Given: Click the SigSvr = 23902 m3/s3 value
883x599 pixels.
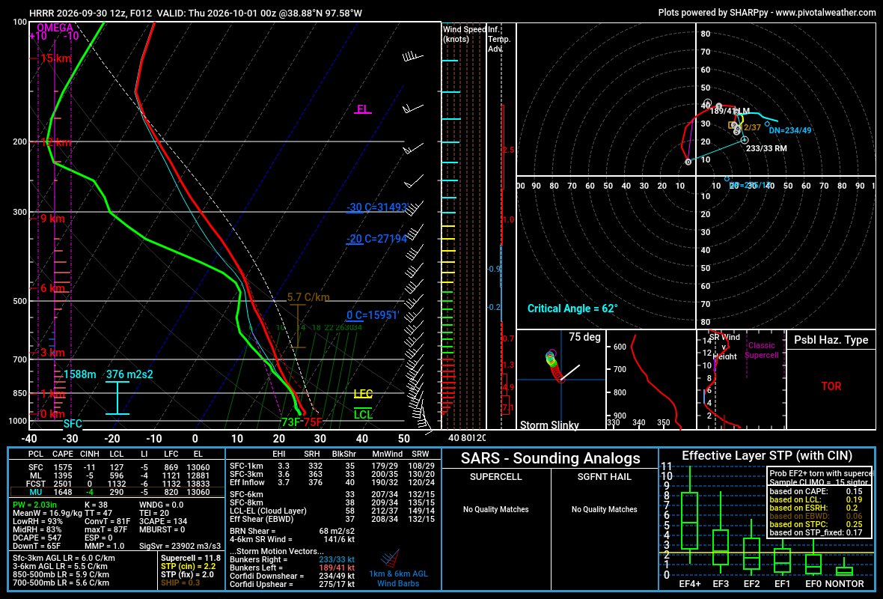Looking at the screenshot, I should [x=180, y=546].
